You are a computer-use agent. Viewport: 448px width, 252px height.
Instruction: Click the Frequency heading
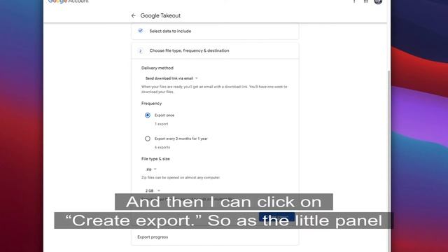tap(151, 104)
